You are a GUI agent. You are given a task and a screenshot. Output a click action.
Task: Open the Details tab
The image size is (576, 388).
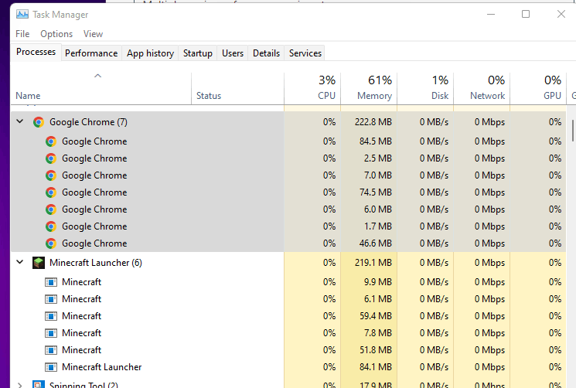266,53
